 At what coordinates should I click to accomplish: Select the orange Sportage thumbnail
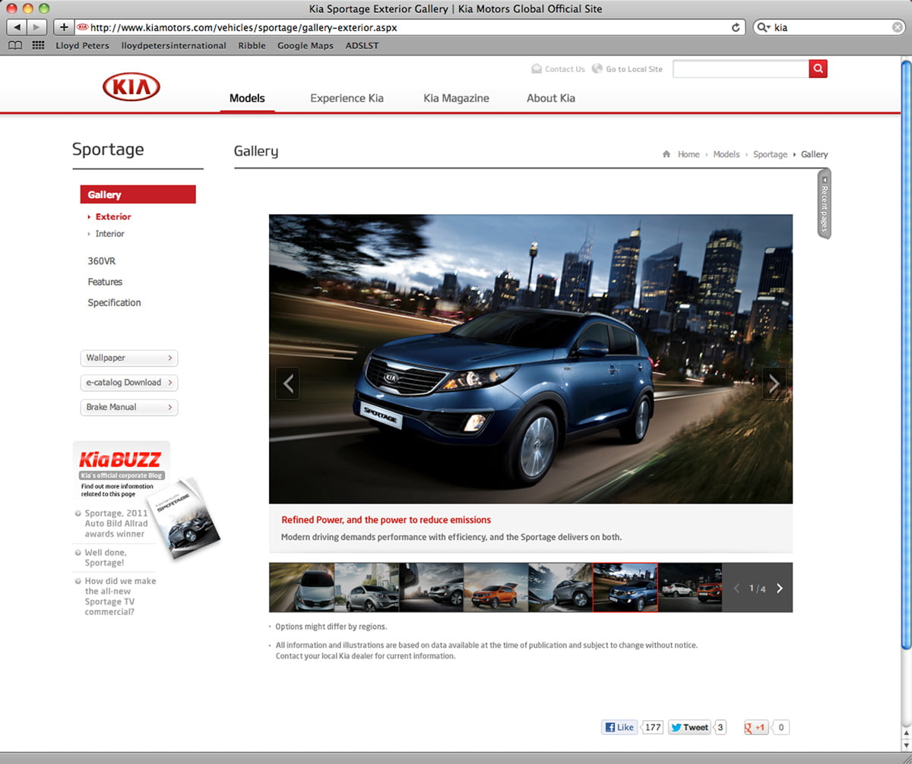coord(496,588)
